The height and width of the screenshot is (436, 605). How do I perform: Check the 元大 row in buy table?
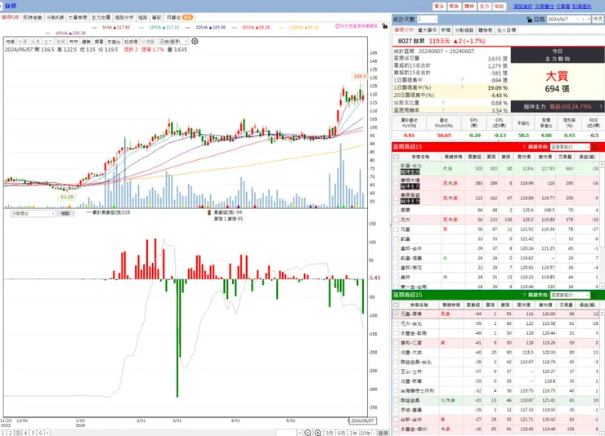coord(396,220)
